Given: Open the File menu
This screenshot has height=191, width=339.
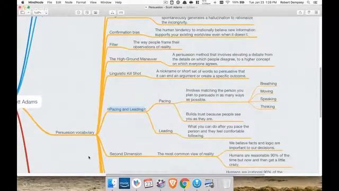Looking at the screenshot, I should click(x=49, y=2).
